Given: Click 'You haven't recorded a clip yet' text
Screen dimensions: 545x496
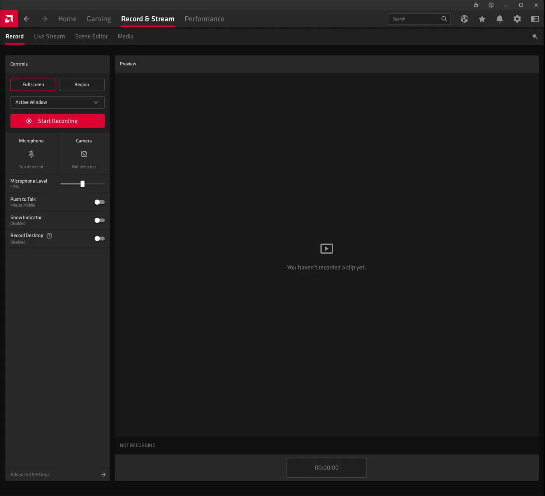Looking at the screenshot, I should click(x=326, y=267).
